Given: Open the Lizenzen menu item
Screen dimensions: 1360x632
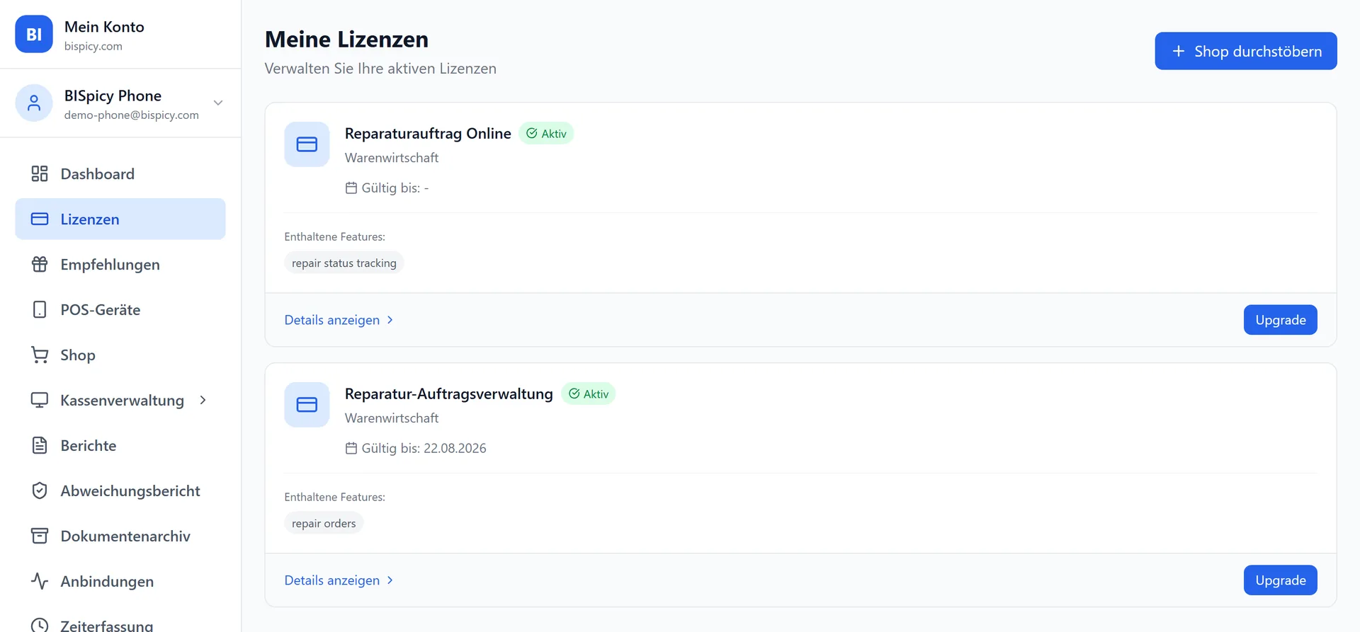Looking at the screenshot, I should point(120,219).
